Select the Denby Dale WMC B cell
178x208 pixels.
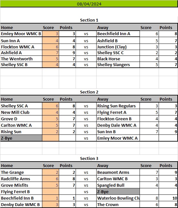[x=21, y=204]
